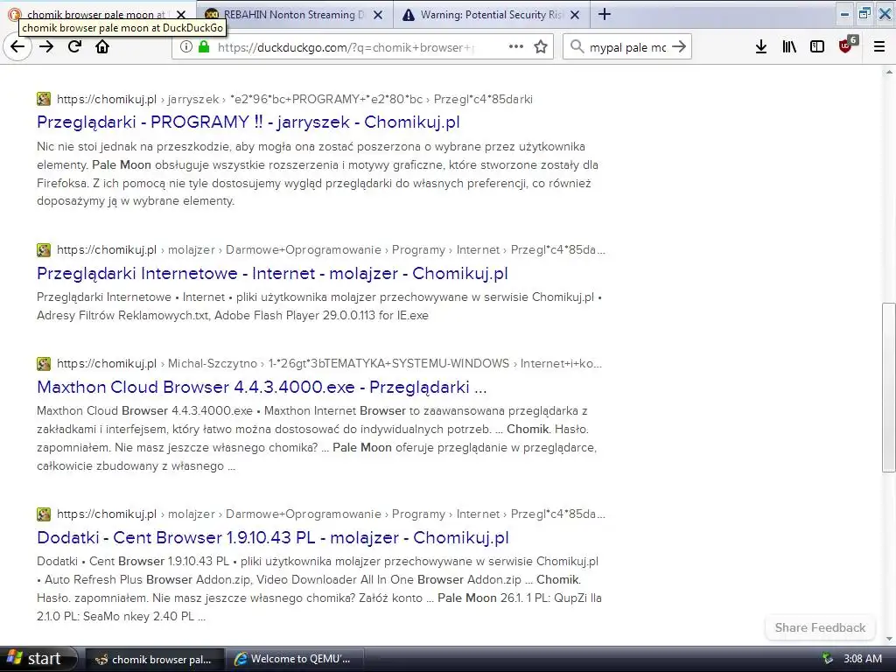896x672 pixels.
Task: Focus the search box containing mypal pale
Action: [627, 47]
